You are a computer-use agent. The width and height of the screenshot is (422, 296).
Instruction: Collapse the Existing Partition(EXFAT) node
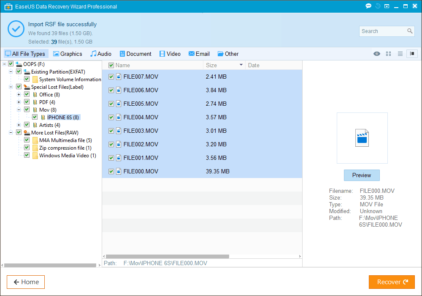pos(11,72)
